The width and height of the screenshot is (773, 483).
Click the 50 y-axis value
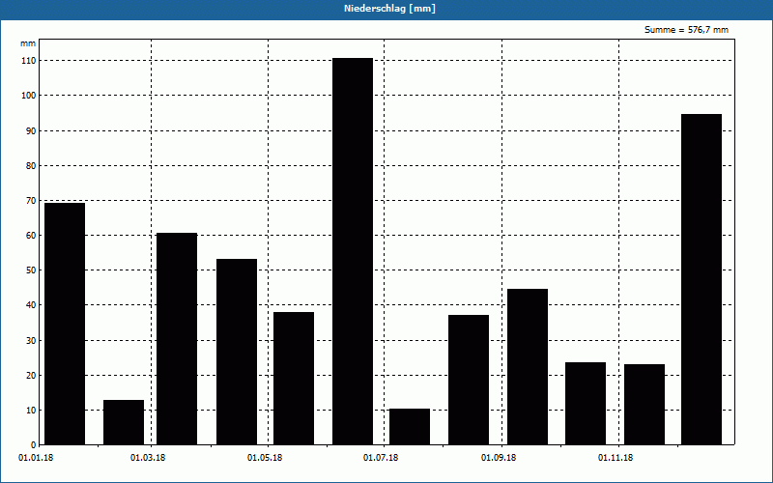click(x=32, y=270)
